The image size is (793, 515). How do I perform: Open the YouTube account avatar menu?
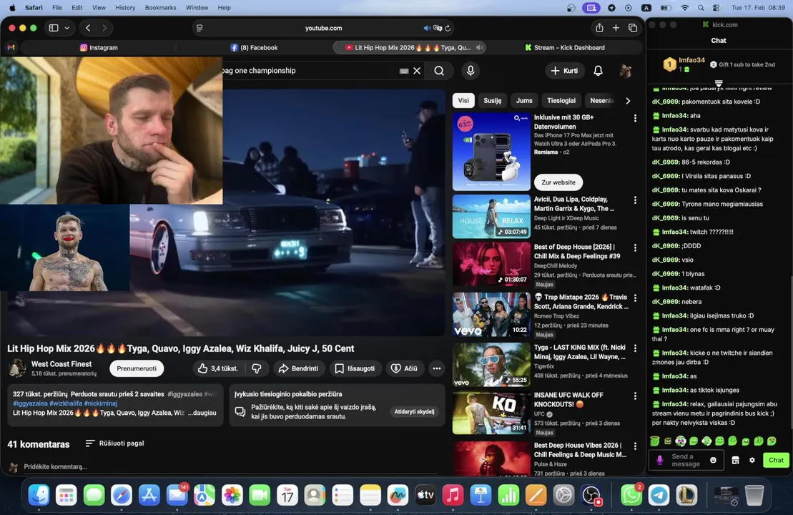pos(626,71)
